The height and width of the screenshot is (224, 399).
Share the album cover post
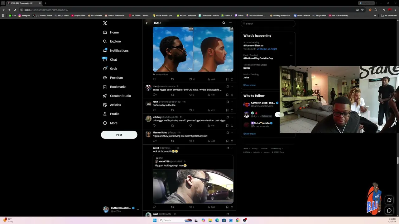point(232,79)
